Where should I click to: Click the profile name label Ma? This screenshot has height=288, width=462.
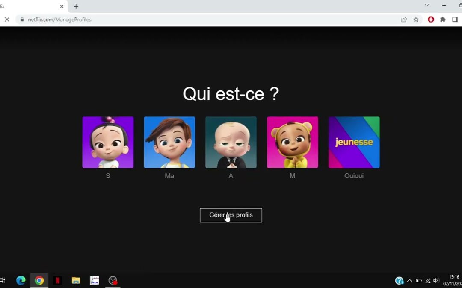(169, 176)
